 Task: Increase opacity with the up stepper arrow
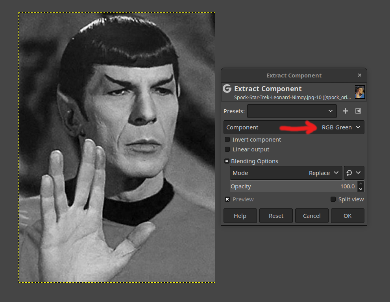[x=360, y=184]
